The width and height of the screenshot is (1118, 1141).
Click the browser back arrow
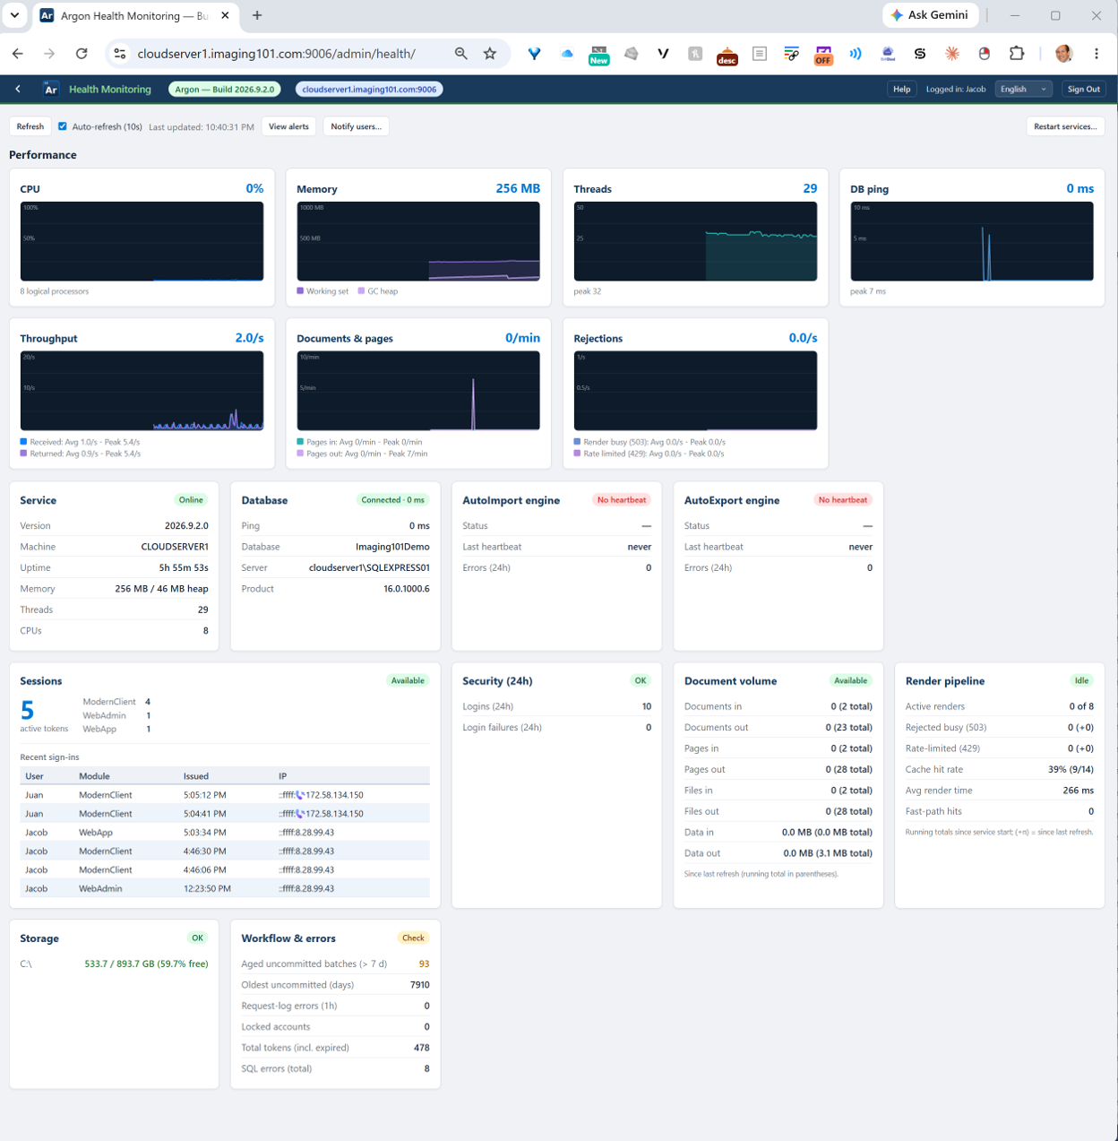pos(18,54)
